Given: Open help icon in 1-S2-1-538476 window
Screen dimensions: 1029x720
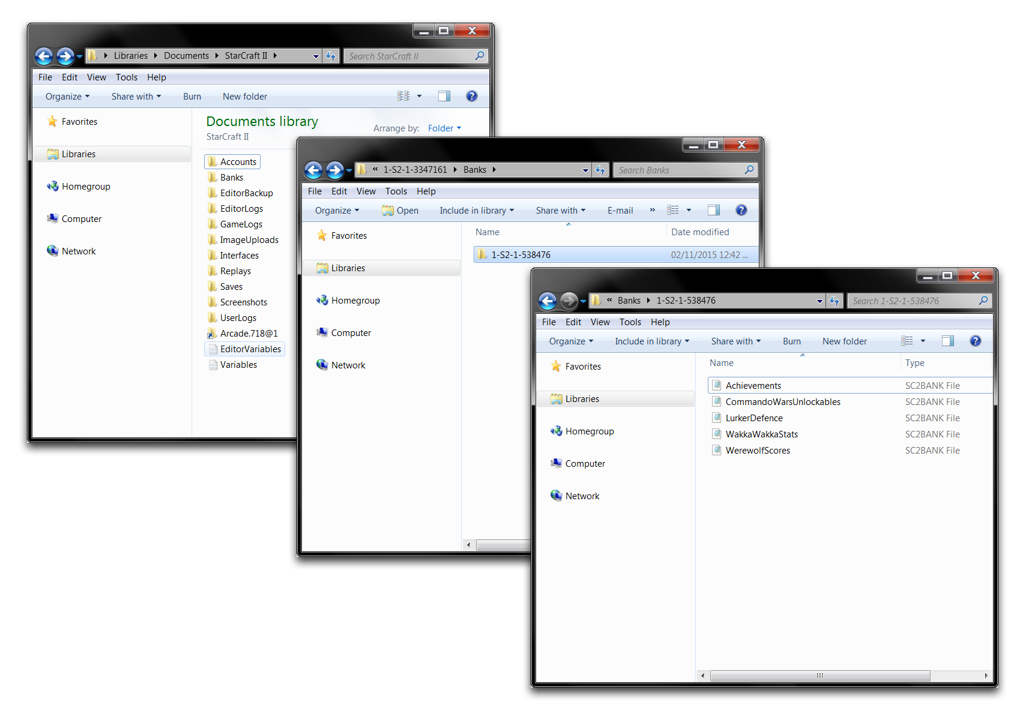Looking at the screenshot, I should click(x=976, y=341).
